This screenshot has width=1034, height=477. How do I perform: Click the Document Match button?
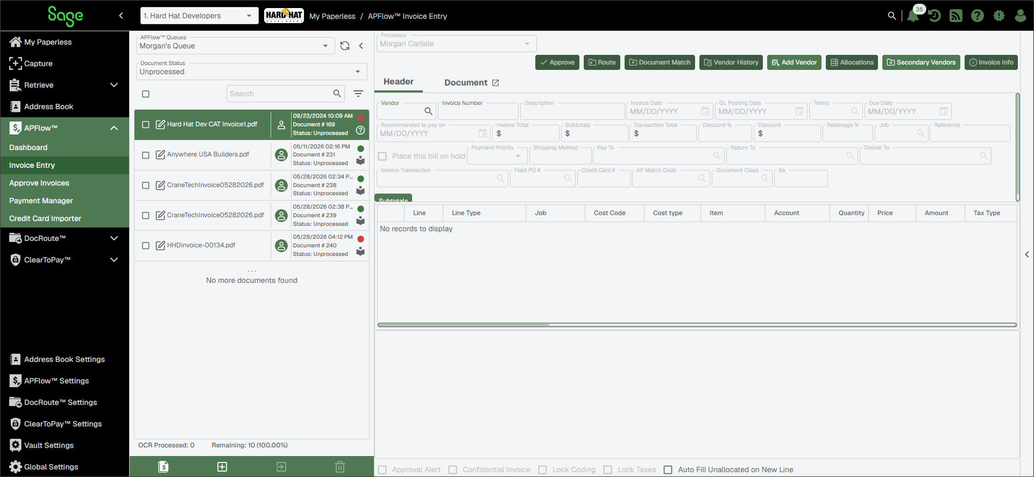(x=660, y=62)
